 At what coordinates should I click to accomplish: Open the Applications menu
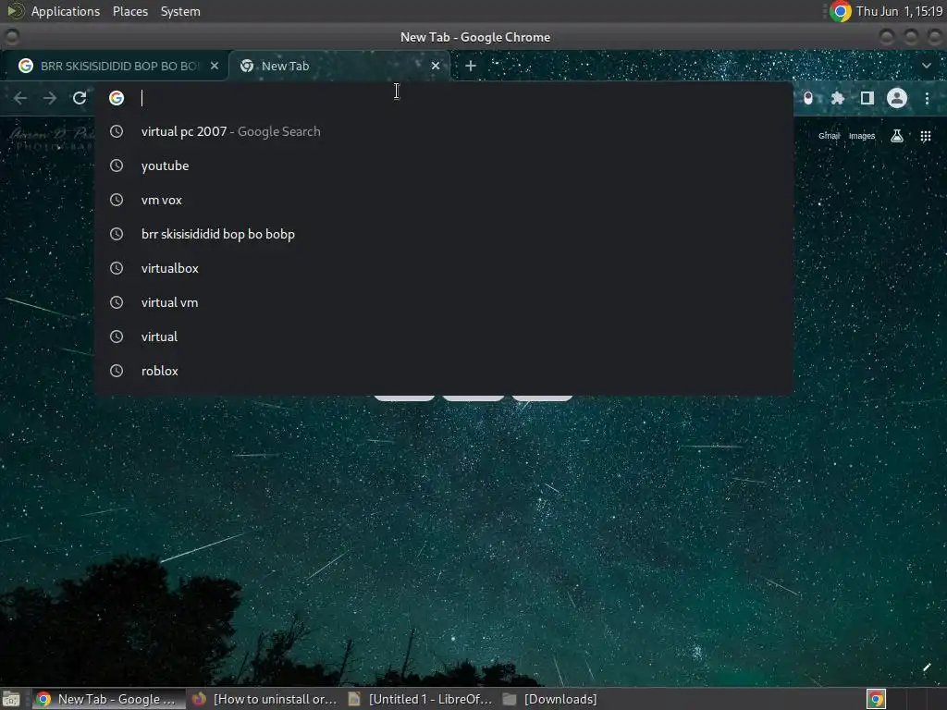[x=66, y=11]
